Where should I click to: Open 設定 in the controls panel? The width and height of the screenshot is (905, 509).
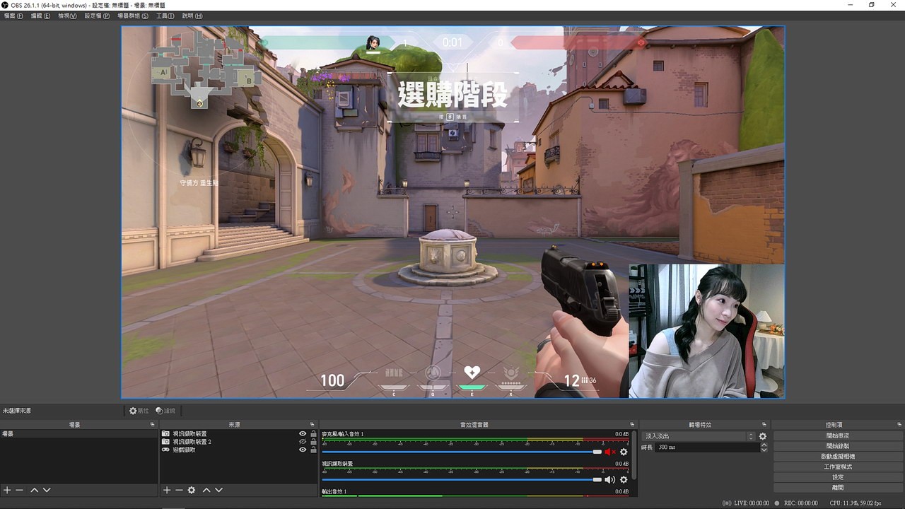coord(837,477)
